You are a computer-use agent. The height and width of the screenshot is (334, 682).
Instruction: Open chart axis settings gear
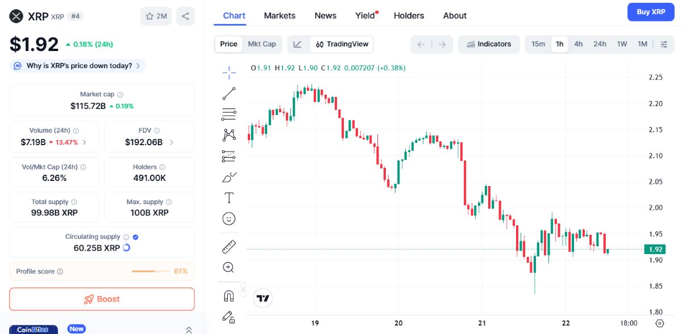659,323
